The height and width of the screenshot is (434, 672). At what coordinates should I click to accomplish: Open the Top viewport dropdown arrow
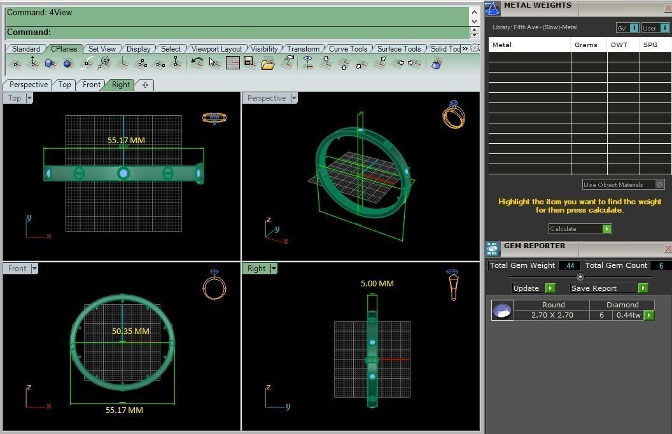29,98
